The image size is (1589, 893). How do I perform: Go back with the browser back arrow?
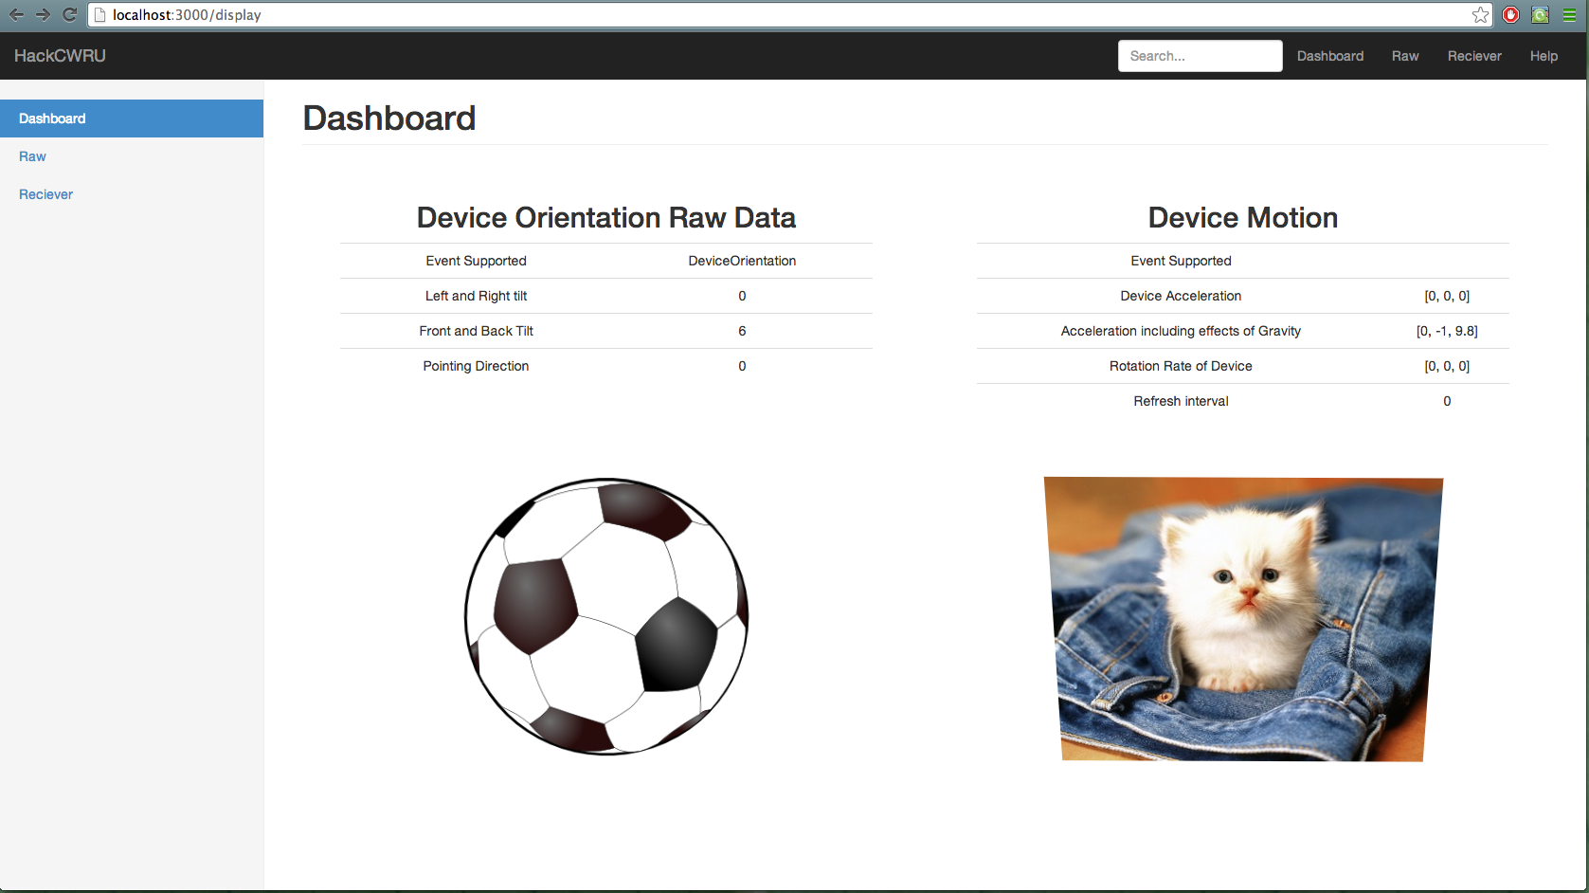click(16, 14)
